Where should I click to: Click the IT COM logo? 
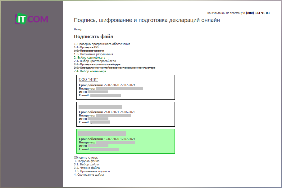point(31,19)
